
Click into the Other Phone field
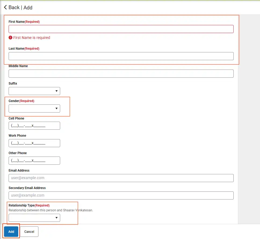(34, 161)
